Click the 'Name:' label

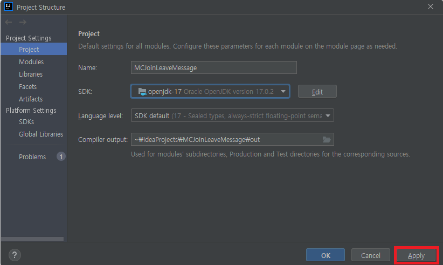88,68
